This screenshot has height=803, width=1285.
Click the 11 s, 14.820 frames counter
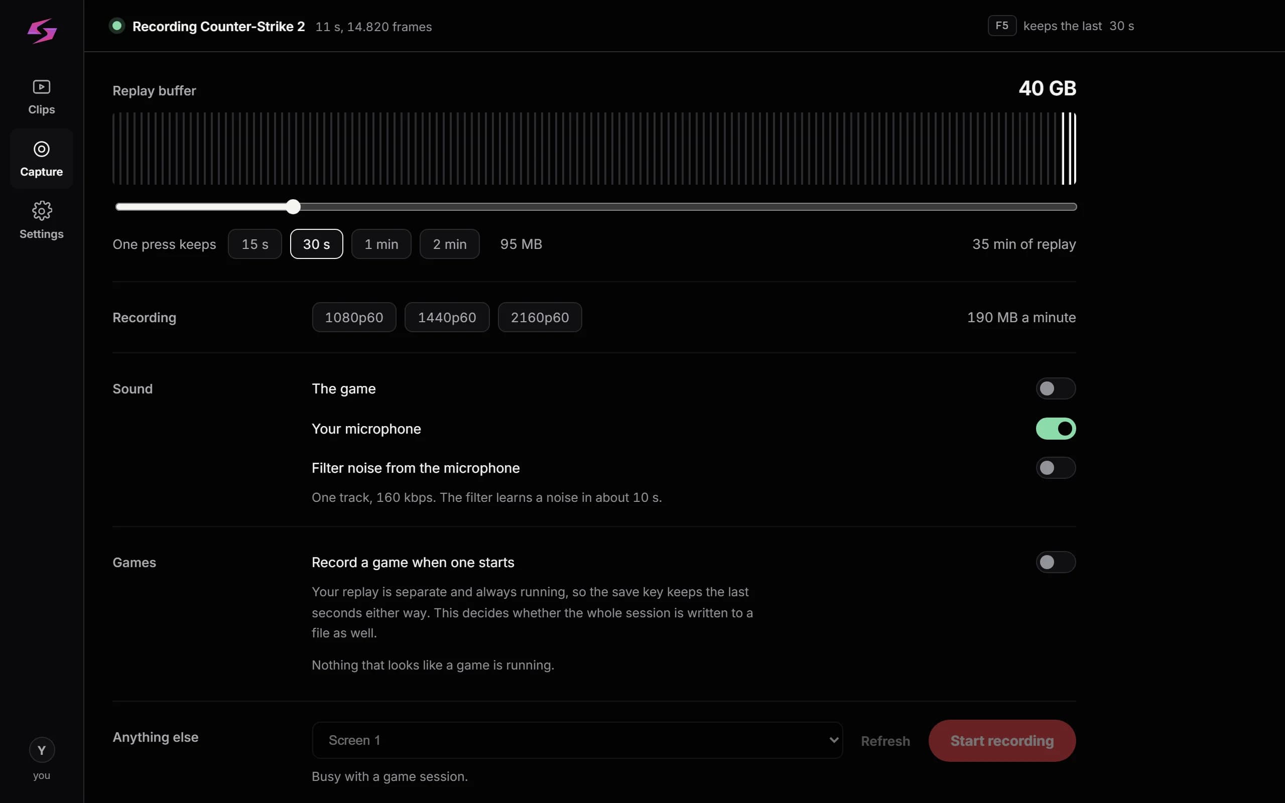coord(373,27)
